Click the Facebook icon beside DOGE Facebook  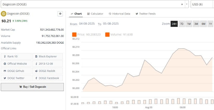pyautogui.click(x=36, y=78)
